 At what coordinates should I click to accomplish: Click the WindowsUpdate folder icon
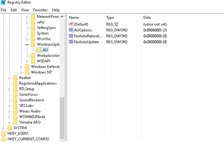(x=33, y=44)
